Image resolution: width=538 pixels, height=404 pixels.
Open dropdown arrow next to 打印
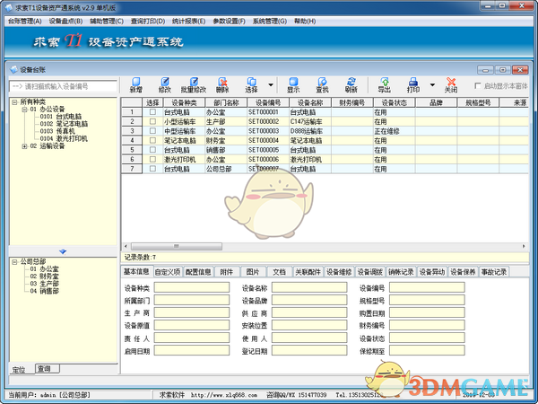click(432, 85)
